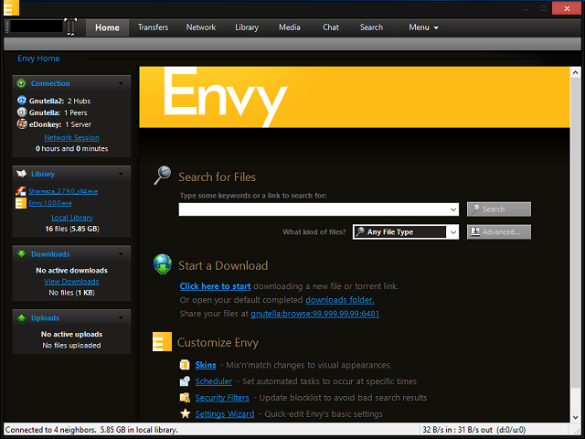This screenshot has height=439, width=585.
Task: Click the Uploads green arrow icon
Action: pos(21,317)
